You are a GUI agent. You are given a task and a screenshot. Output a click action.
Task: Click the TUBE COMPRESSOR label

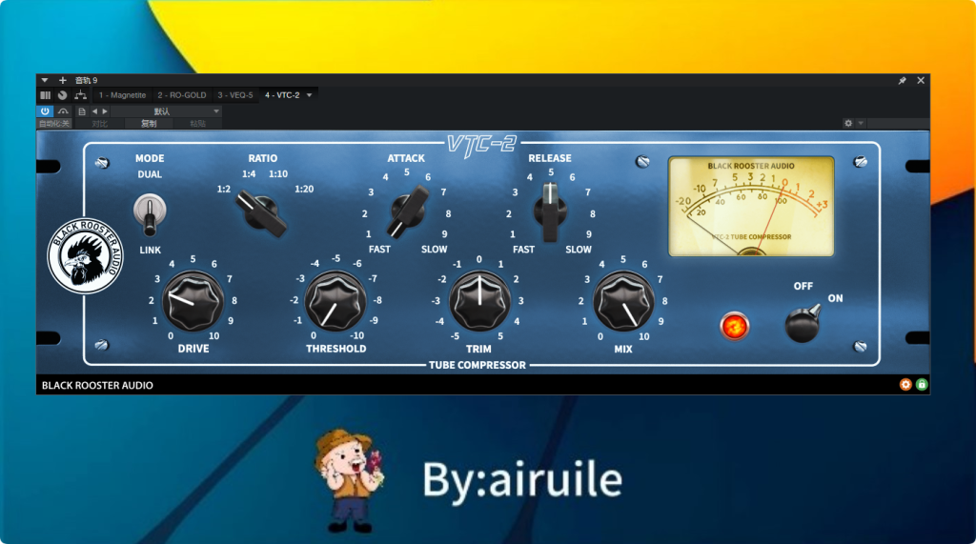coord(477,365)
